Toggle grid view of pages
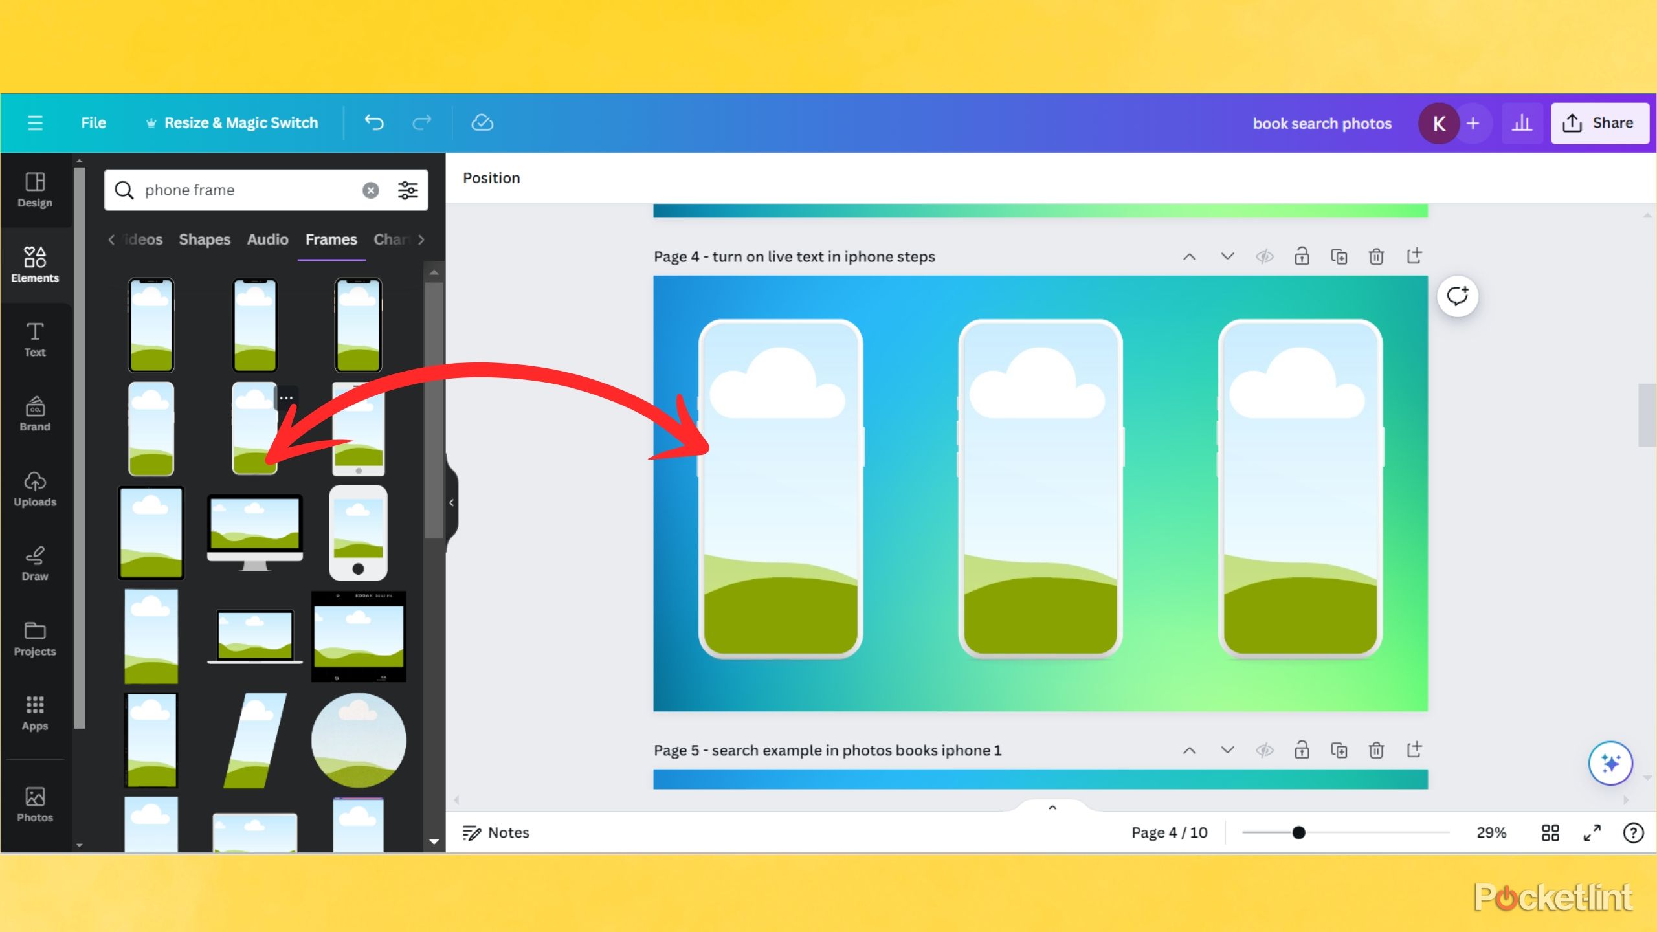1657x932 pixels. [1550, 832]
